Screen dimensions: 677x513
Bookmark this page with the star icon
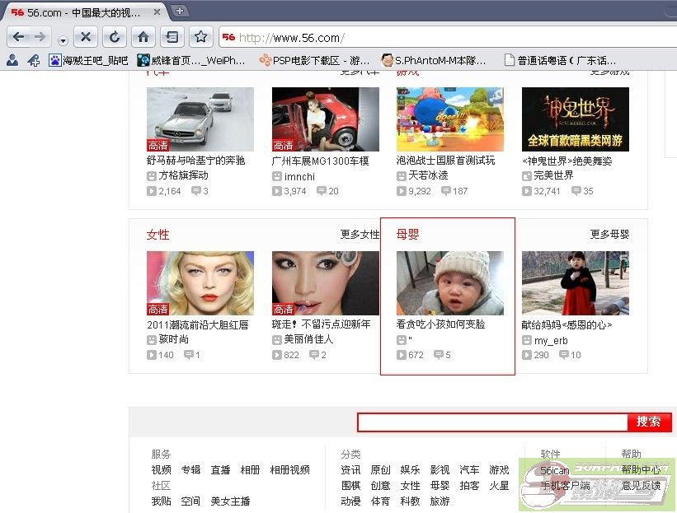coord(200,37)
